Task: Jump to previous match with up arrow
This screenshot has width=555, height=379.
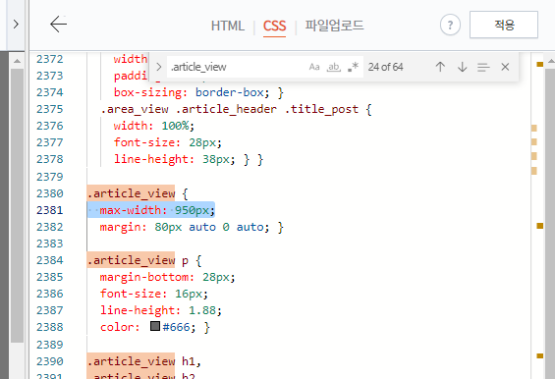Action: pos(440,67)
